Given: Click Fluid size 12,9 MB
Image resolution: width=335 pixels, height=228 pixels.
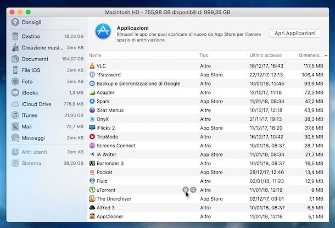Looking at the screenshot, I should tap(314, 181).
